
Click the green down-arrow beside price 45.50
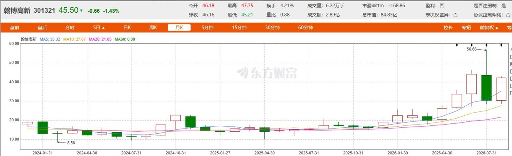(x=82, y=11)
